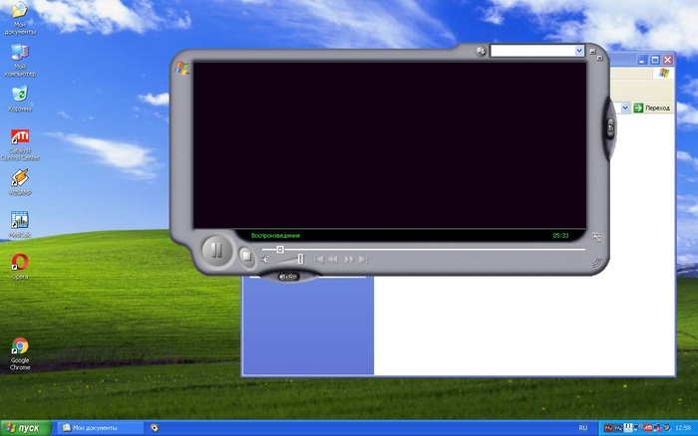Open the playlist dropdown in media player
The width and height of the screenshot is (698, 436).
pyautogui.click(x=578, y=51)
